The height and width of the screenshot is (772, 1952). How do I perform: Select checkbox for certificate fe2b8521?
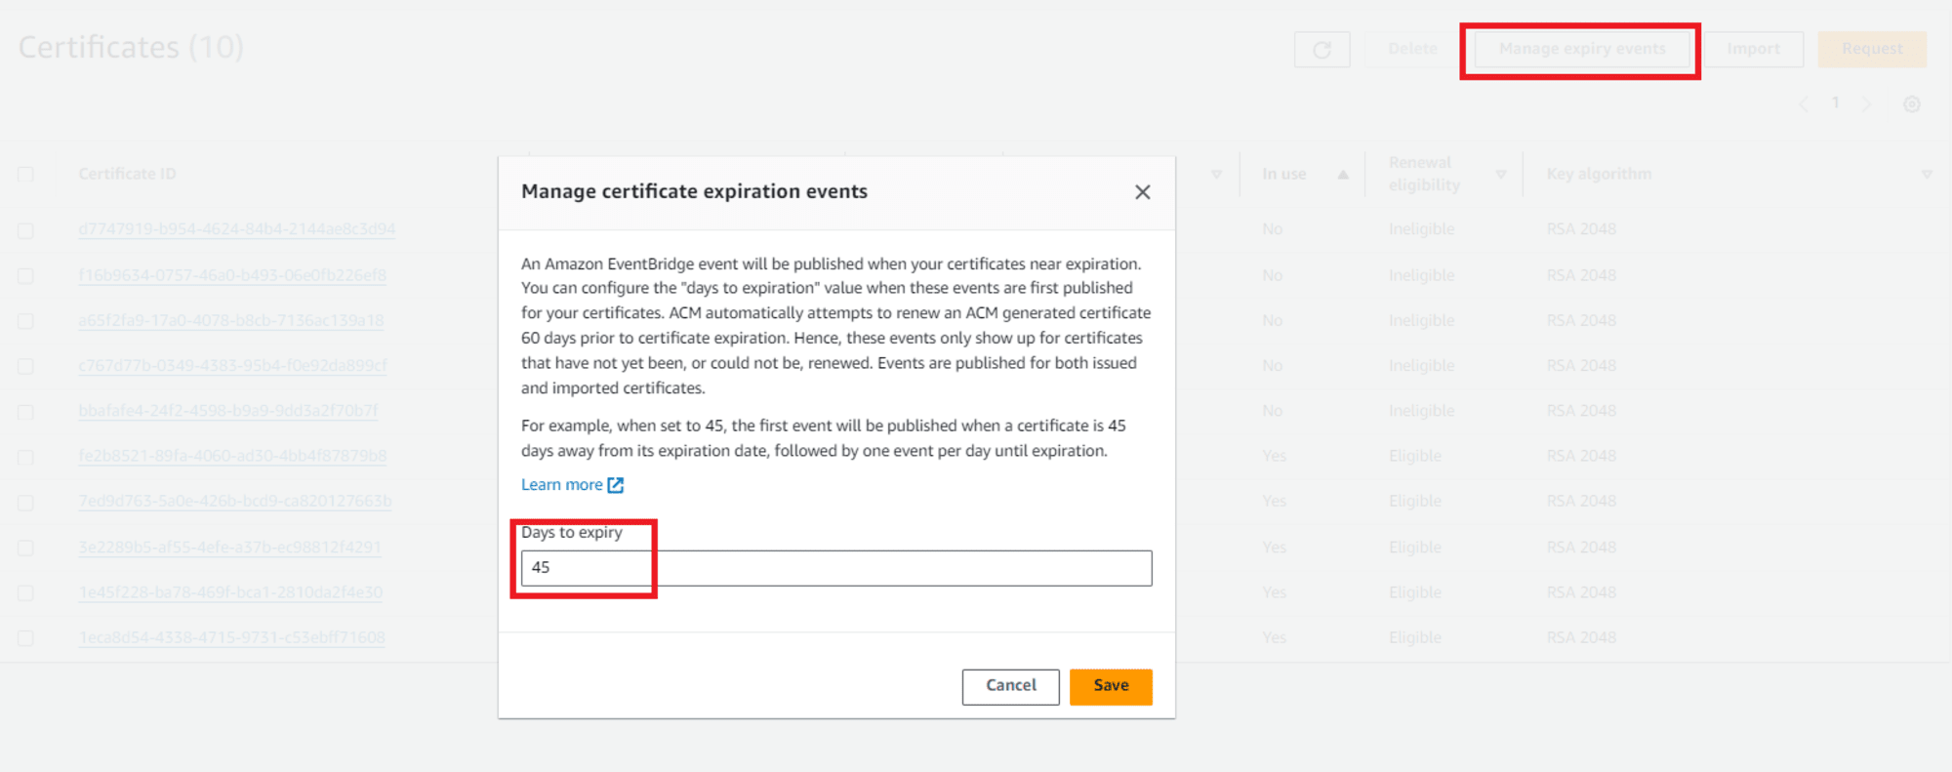click(25, 457)
